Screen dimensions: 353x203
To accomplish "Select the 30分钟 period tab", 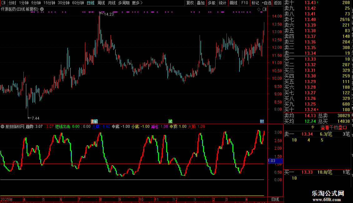I will (64, 3).
